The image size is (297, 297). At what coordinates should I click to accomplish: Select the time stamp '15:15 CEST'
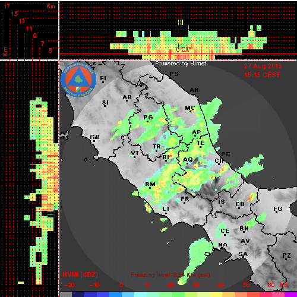(x=262, y=75)
